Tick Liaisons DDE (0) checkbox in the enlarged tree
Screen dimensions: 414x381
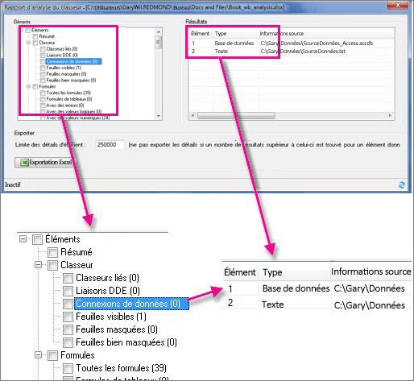[68, 291]
